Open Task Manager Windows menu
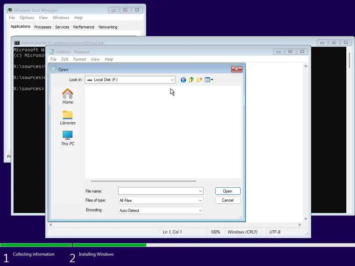This screenshot has width=355, height=266. tap(61, 18)
